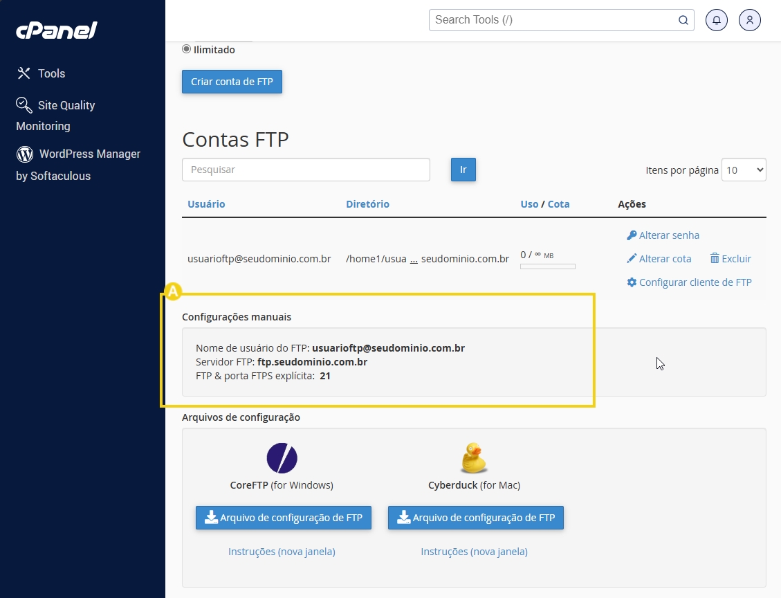Click the search magnifier icon

click(683, 20)
